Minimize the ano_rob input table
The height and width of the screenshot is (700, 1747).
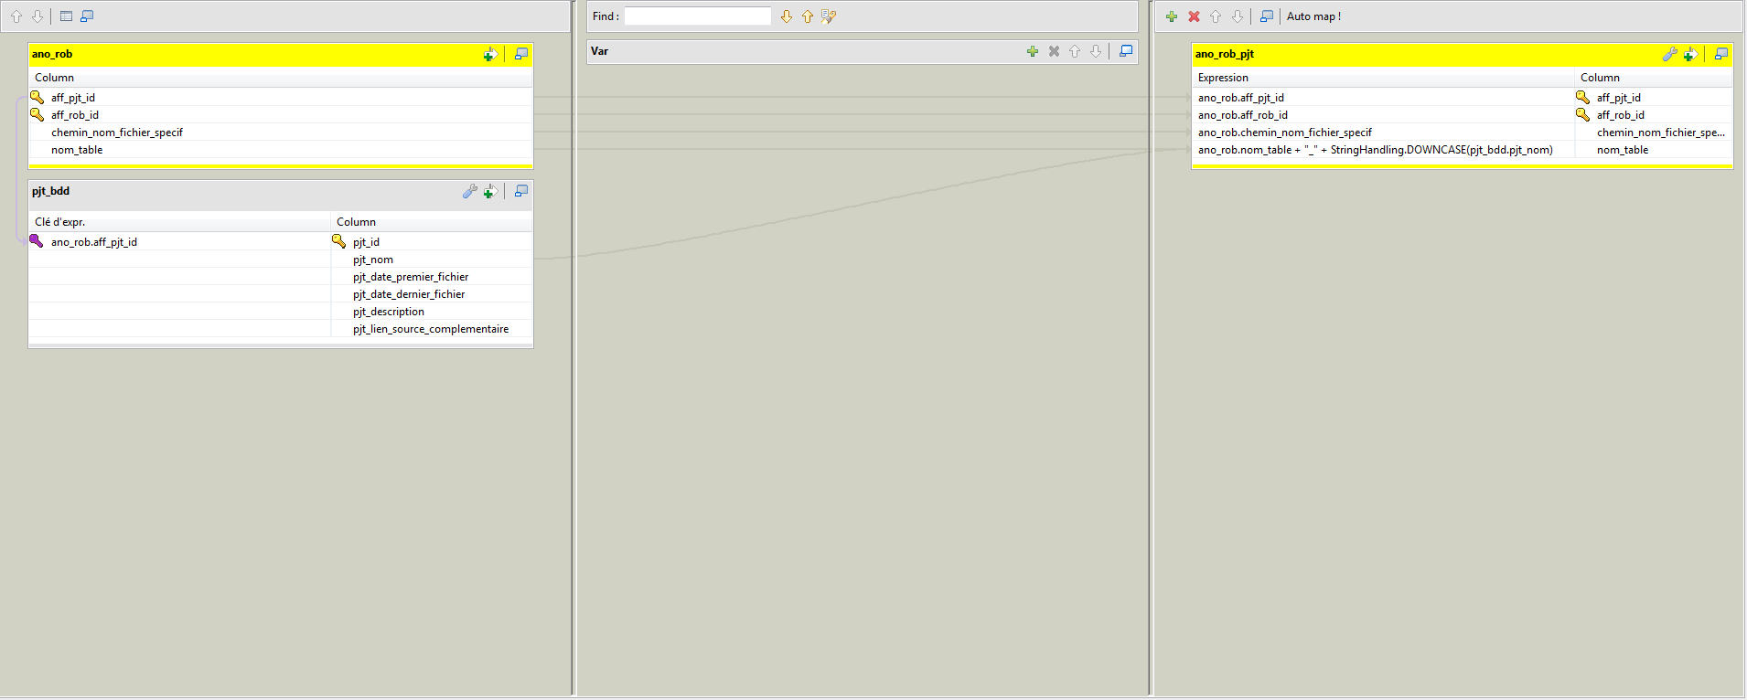[x=521, y=54]
